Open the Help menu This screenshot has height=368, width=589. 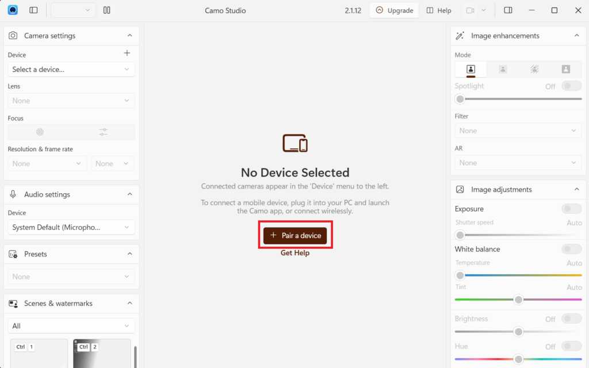[439, 10]
